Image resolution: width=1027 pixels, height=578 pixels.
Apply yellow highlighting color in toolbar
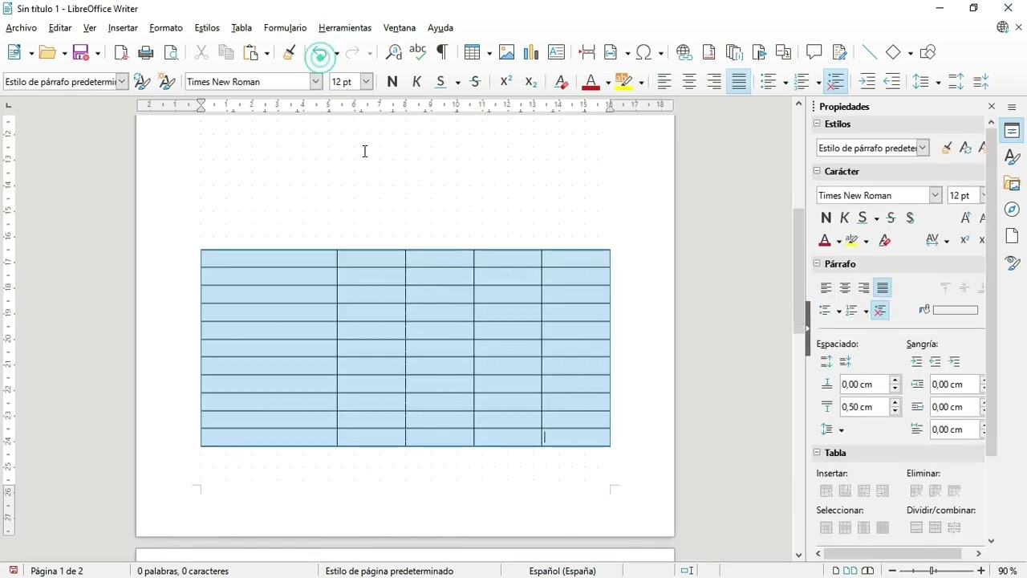coord(624,82)
